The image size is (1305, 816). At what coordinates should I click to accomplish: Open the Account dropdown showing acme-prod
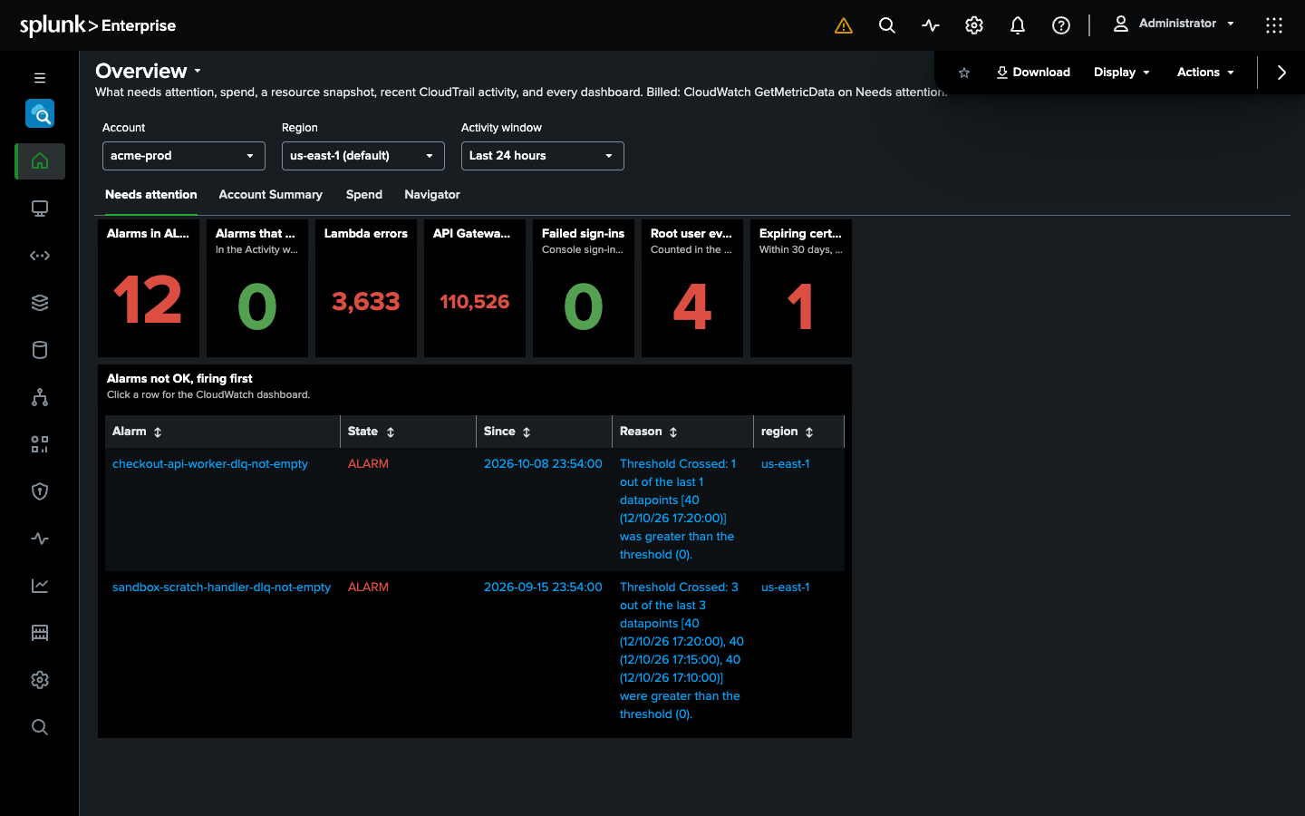point(184,156)
